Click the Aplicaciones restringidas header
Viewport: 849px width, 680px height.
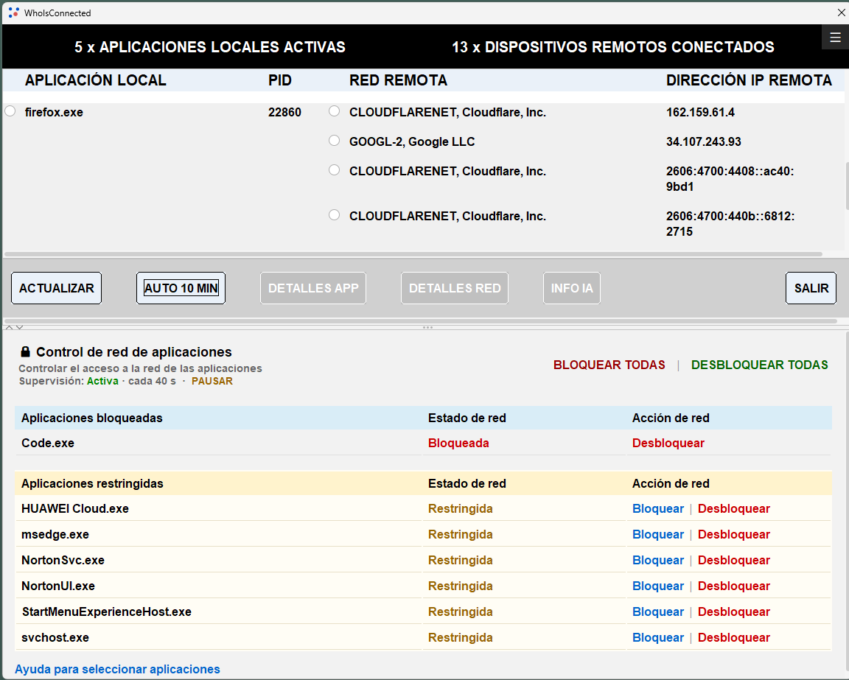coord(92,483)
